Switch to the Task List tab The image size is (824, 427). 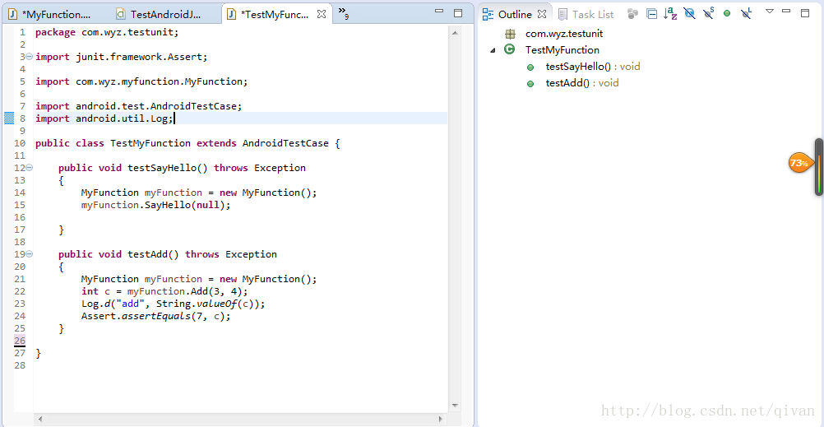click(586, 14)
